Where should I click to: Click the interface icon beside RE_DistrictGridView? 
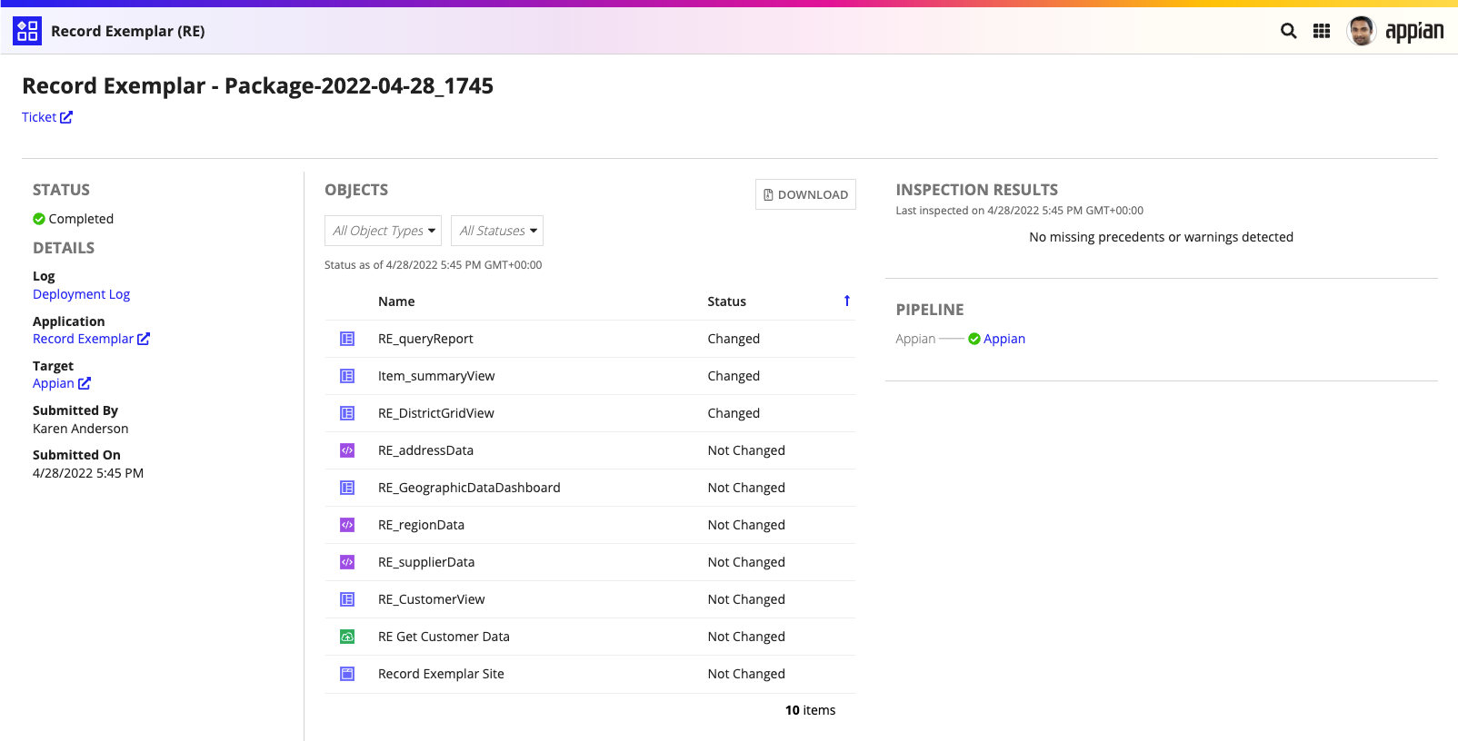click(x=347, y=413)
